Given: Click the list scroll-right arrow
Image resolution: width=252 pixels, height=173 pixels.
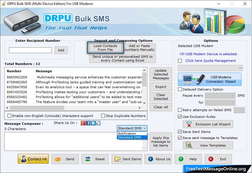Looking at the screenshot, I should pos(139,108).
